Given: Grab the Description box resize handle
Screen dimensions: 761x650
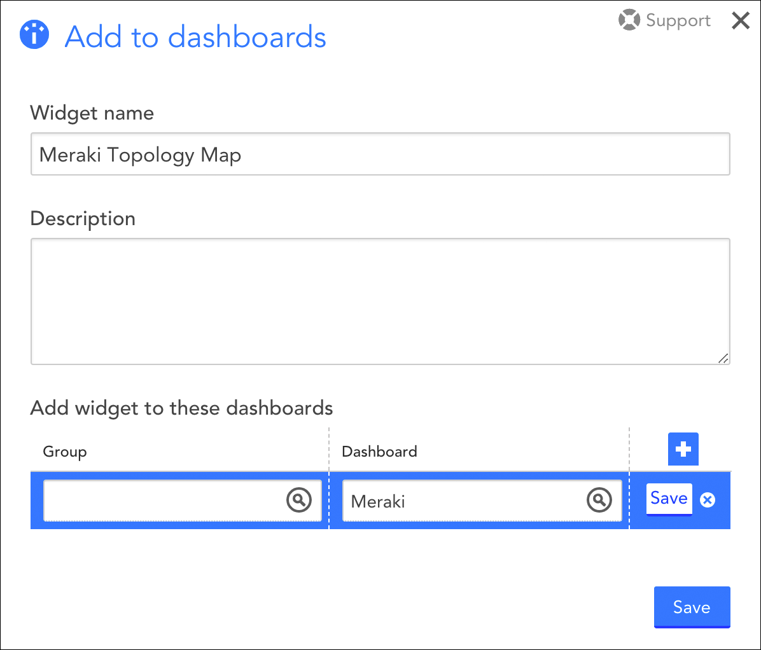Looking at the screenshot, I should [723, 359].
